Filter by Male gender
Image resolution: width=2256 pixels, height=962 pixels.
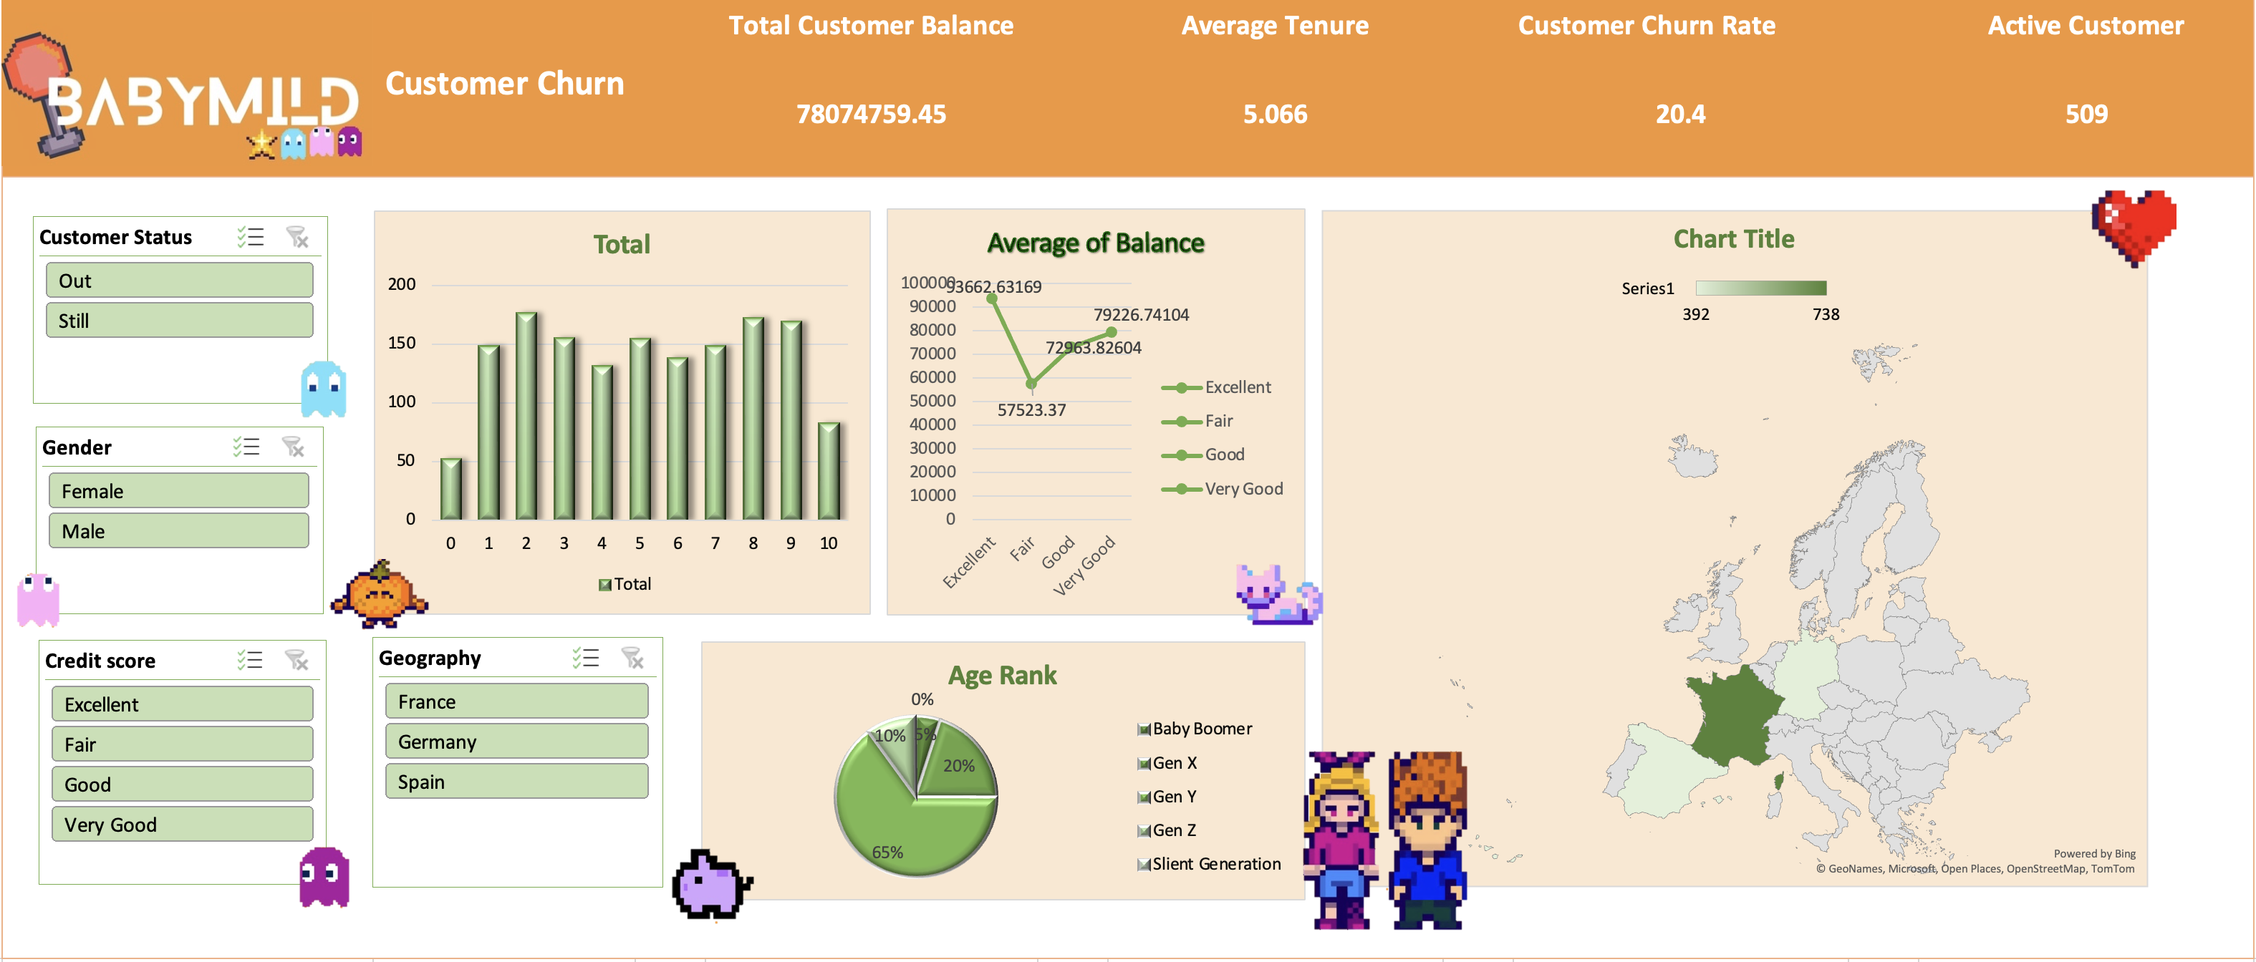point(178,531)
